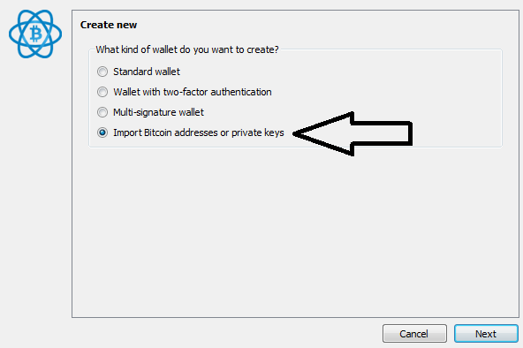Screen dimensions: 523x348
Task: Click "Import Bitcoin addresses or private keys" text
Action: click(x=199, y=132)
